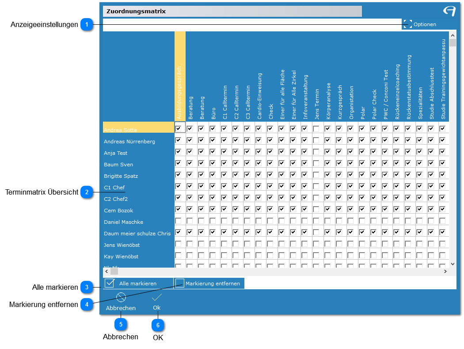Click the Alle markieren button label
This screenshot has height=349, width=464.
138,284
